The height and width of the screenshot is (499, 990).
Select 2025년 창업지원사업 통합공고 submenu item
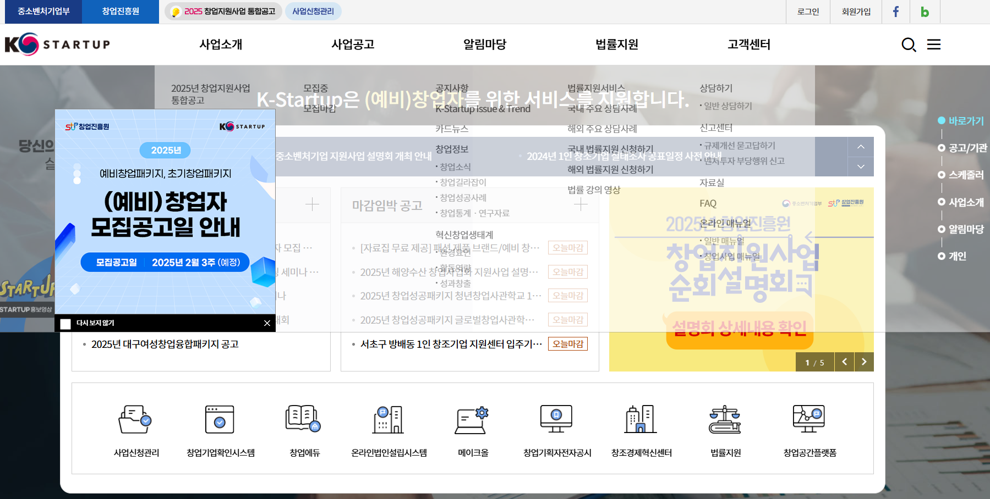[211, 94]
